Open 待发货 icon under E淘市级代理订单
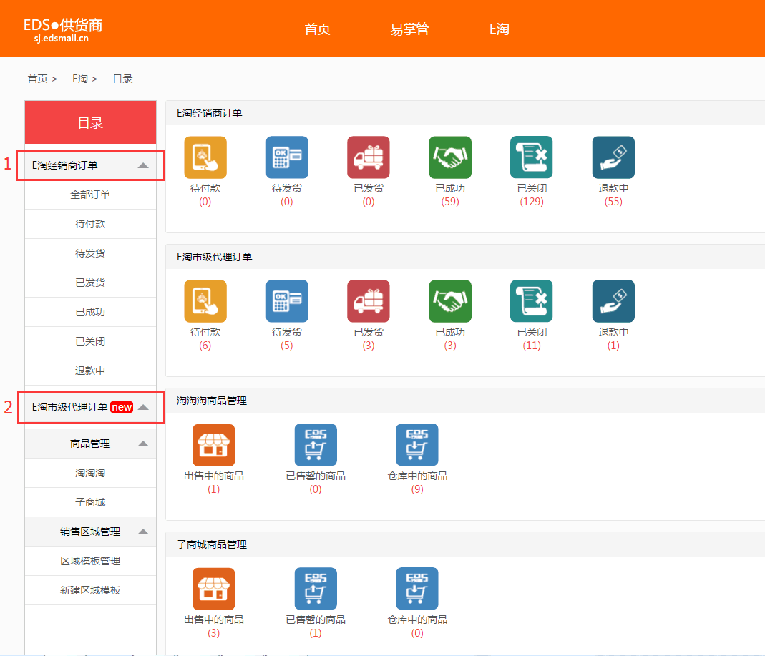765x656 pixels. (287, 301)
